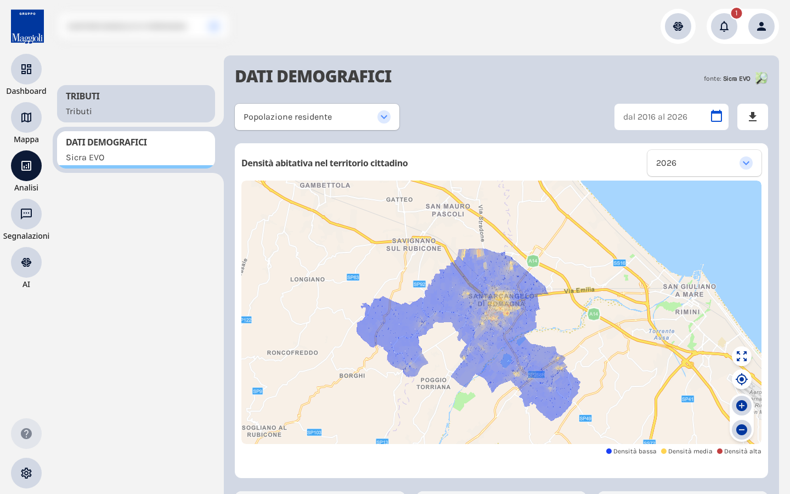Open the date range calendar icon

coord(716,116)
